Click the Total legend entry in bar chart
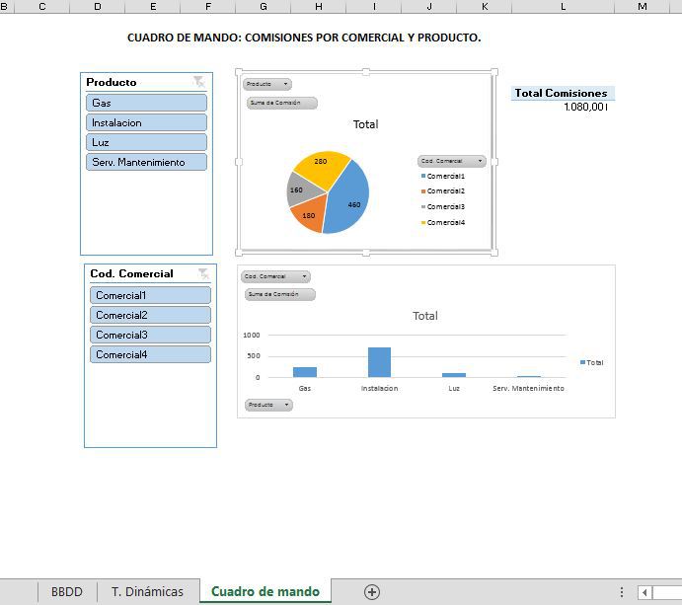 (x=592, y=362)
